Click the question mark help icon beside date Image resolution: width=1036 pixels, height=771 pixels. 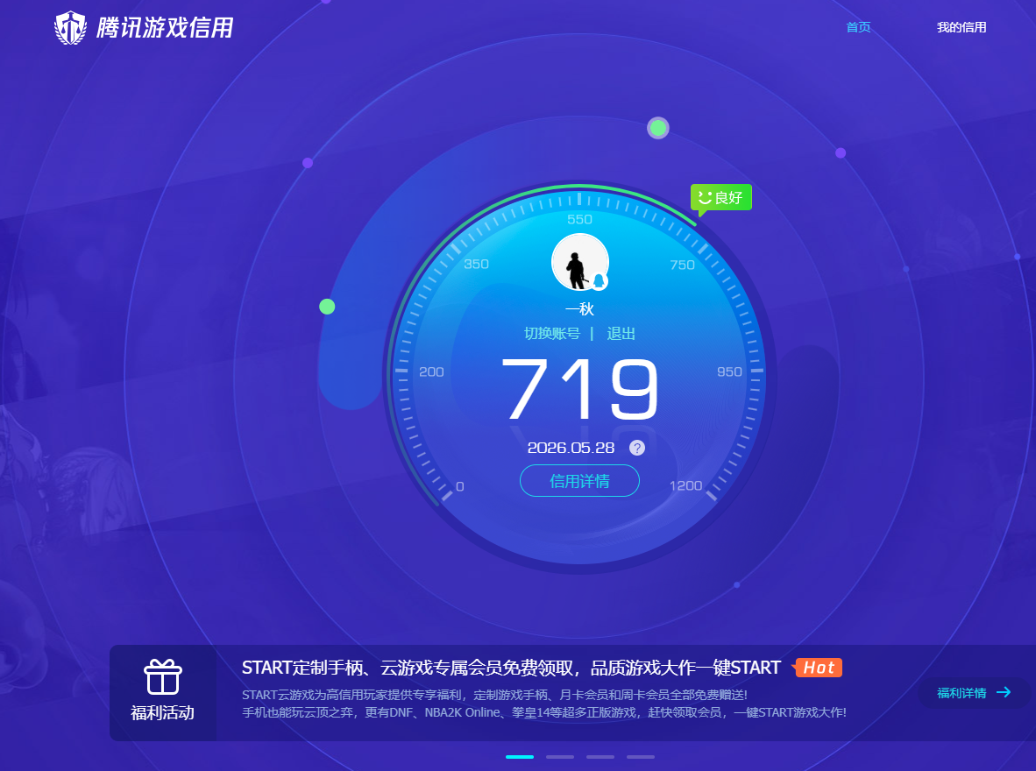coord(637,448)
